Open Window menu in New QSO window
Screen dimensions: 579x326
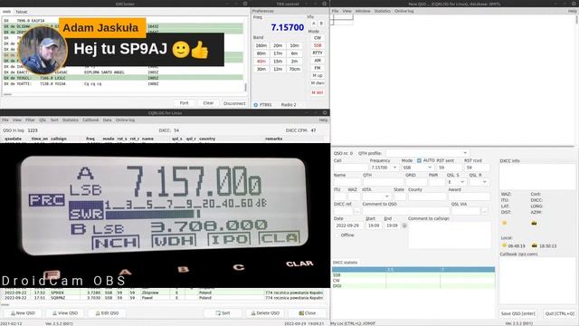pyautogui.click(x=363, y=11)
